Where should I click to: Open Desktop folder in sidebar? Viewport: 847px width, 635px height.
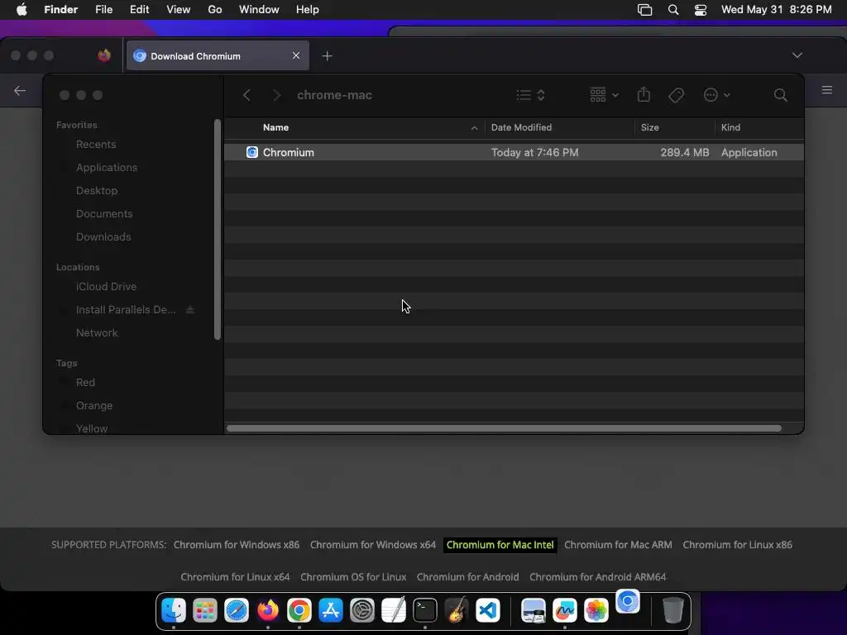pyautogui.click(x=97, y=191)
